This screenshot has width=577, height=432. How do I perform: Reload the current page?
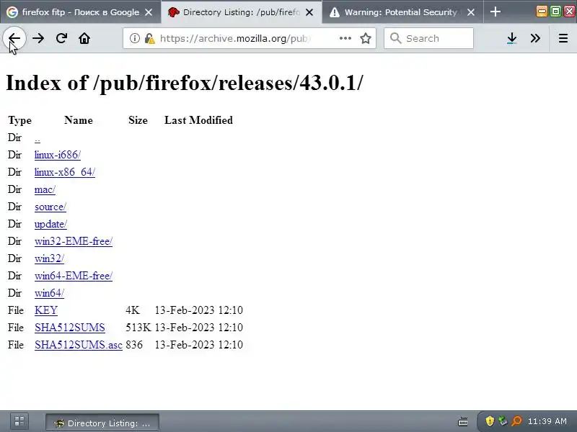[61, 38]
